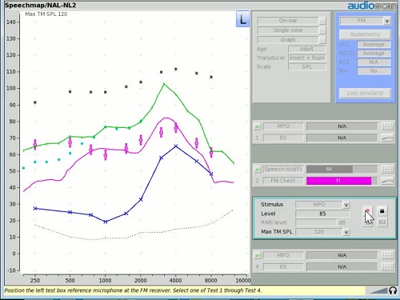Screen dimensions: 400x300
Task: Click the headphones icon
Action: 393,290
